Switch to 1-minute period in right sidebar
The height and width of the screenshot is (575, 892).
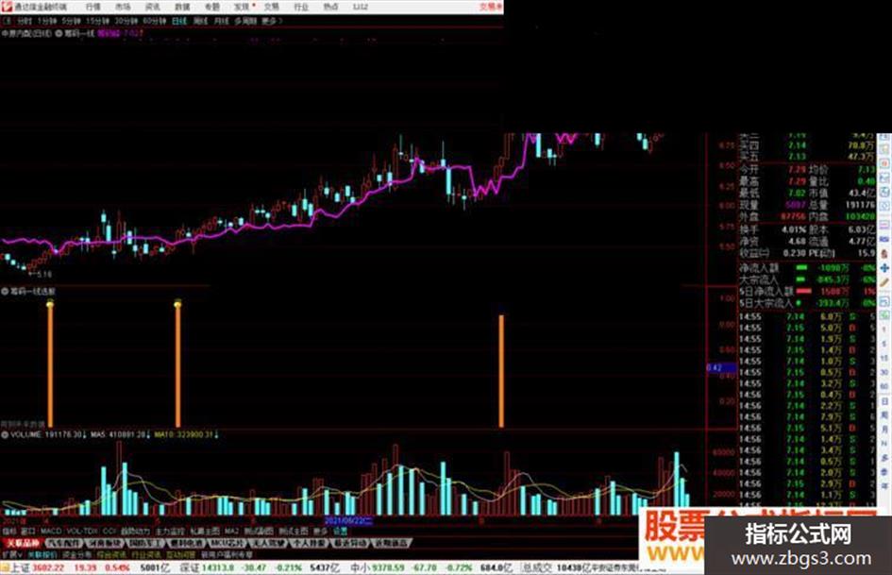[x=884, y=330]
